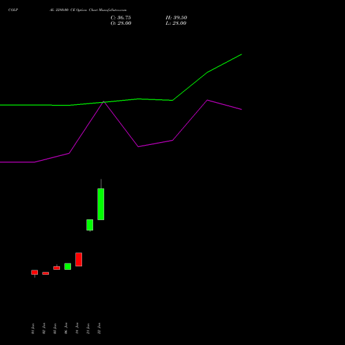Image resolution: width=345 pixels, height=345 pixels.
Task: Click the 06 date label on the axis
Action: pos(66,328)
